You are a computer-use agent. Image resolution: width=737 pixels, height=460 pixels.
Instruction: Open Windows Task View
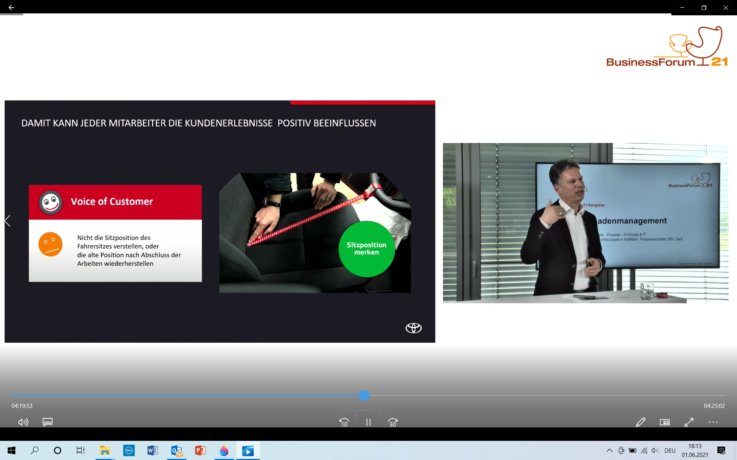point(80,450)
